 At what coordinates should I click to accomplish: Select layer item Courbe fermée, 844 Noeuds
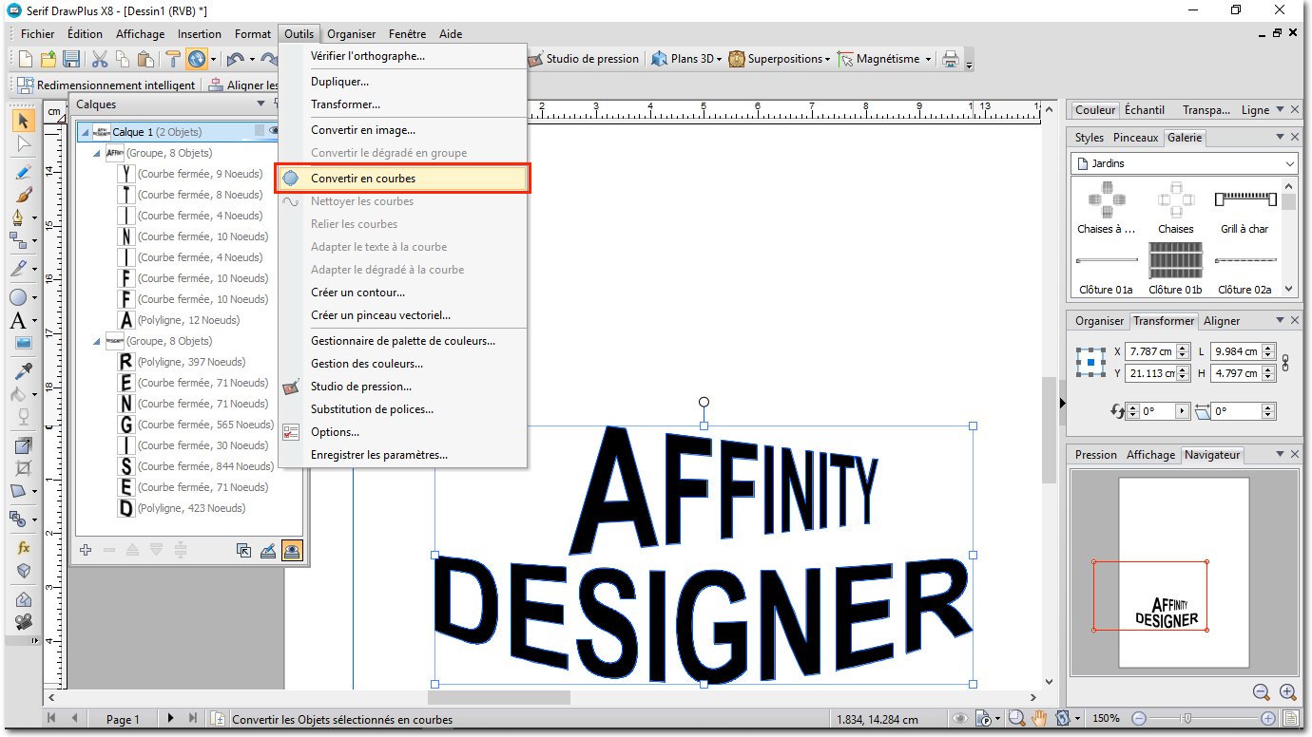click(194, 466)
